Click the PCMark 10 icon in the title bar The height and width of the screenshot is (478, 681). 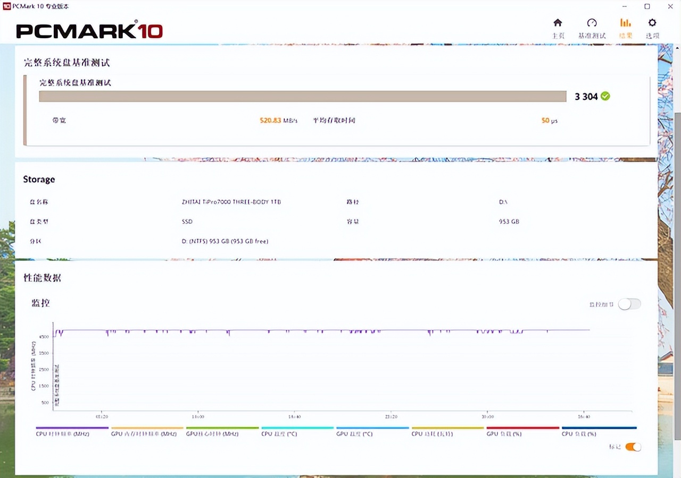[6, 6]
